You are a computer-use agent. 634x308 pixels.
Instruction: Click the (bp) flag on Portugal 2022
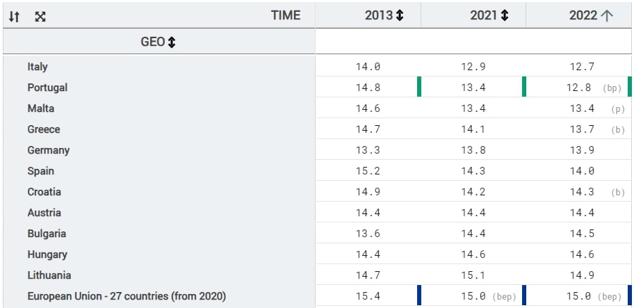point(612,88)
